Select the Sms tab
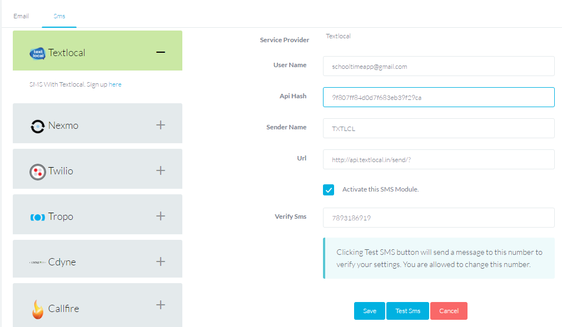This screenshot has width=562, height=327. point(59,16)
